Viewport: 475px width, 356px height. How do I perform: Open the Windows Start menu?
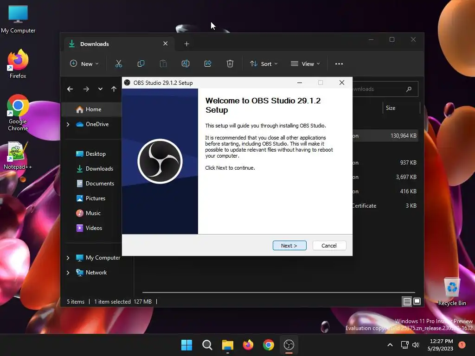[x=186, y=345]
